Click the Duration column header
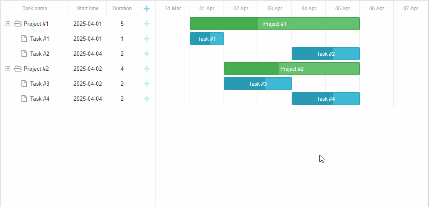 point(122,9)
